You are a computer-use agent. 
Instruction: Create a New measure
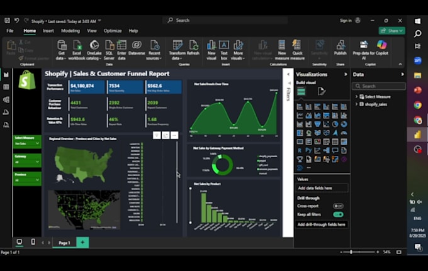tap(282, 50)
